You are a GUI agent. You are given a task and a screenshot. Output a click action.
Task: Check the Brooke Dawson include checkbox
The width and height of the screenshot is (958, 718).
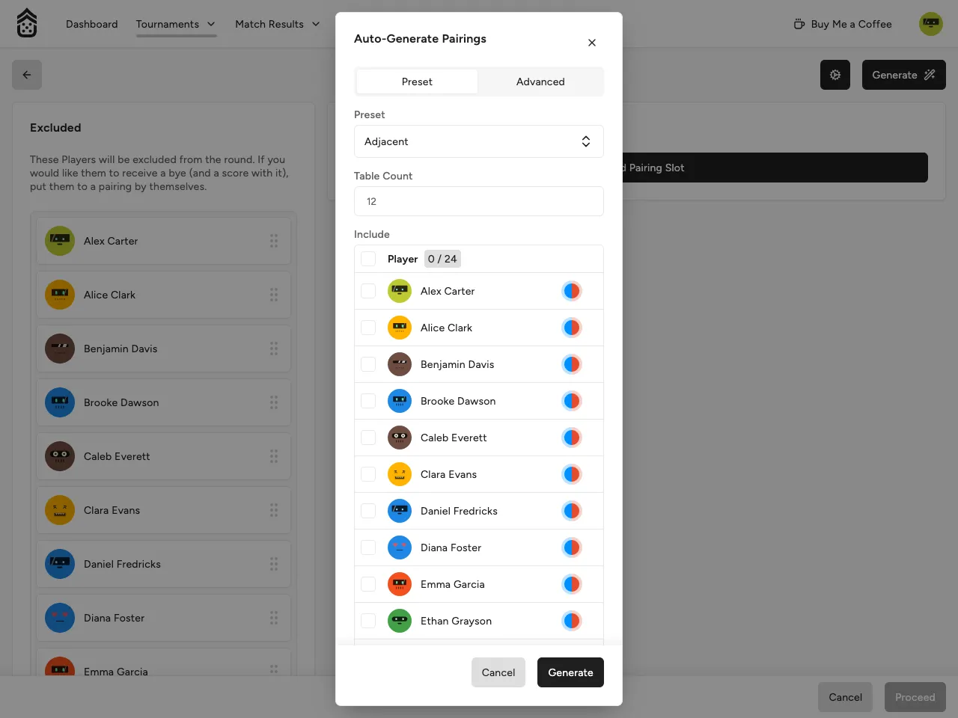click(368, 401)
